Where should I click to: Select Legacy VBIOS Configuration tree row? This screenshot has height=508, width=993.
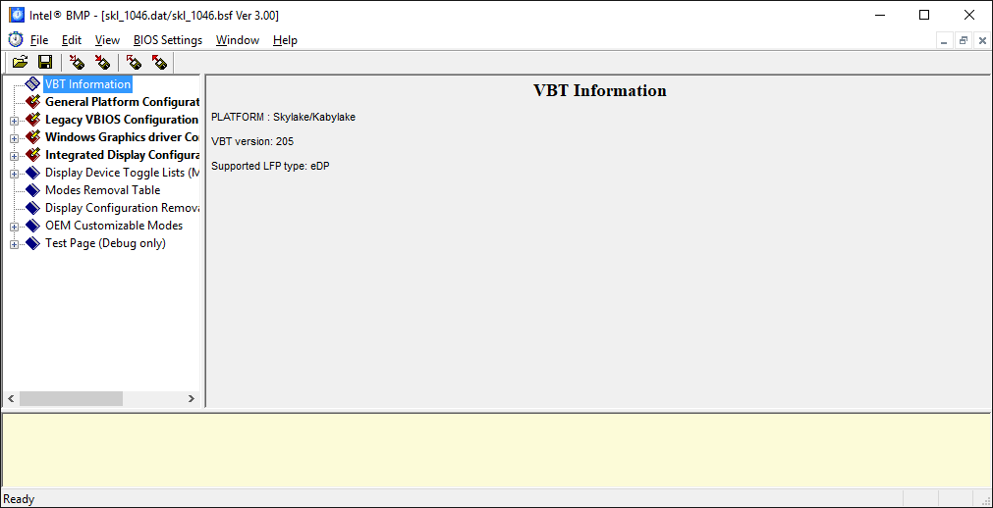(122, 120)
